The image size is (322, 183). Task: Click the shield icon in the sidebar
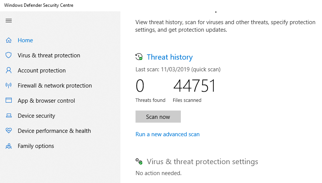click(x=9, y=55)
